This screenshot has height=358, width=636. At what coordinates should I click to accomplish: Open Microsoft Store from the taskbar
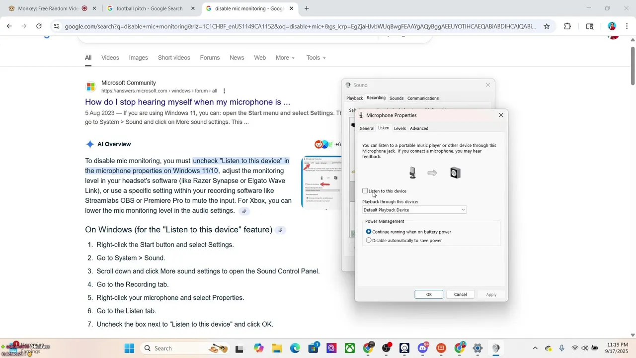click(x=314, y=348)
